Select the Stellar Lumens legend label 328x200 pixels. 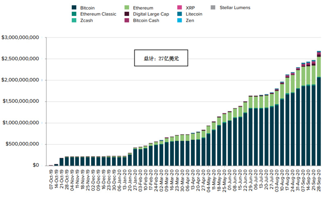click(x=235, y=7)
